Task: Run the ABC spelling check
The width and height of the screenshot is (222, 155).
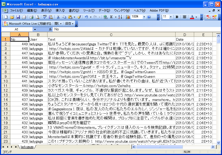Action: pyautogui.click(x=45, y=17)
